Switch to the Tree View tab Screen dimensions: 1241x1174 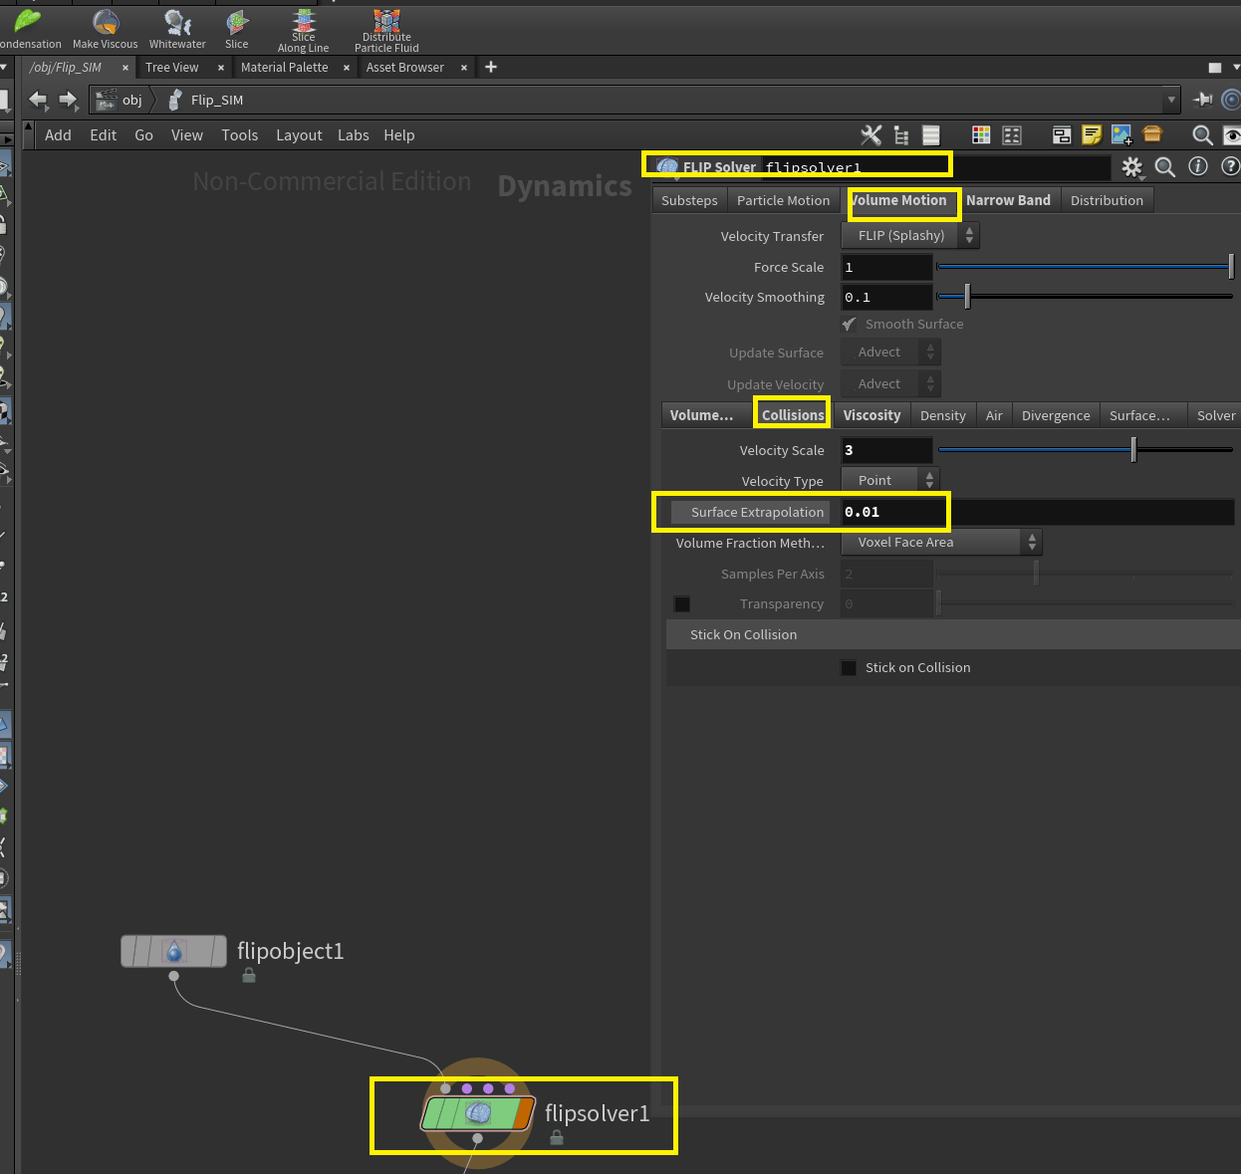[x=172, y=68]
